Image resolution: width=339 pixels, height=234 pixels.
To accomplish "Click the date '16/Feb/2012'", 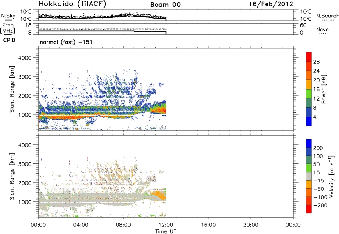I will (x=271, y=4).
